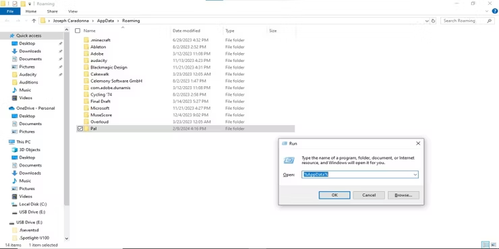Expand the ribbon with the chevron

tap(487, 11)
